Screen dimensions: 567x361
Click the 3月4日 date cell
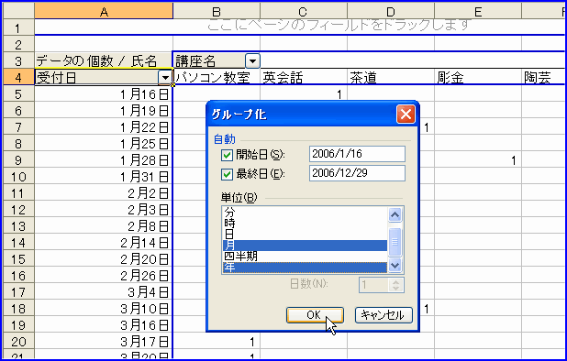coord(104,292)
